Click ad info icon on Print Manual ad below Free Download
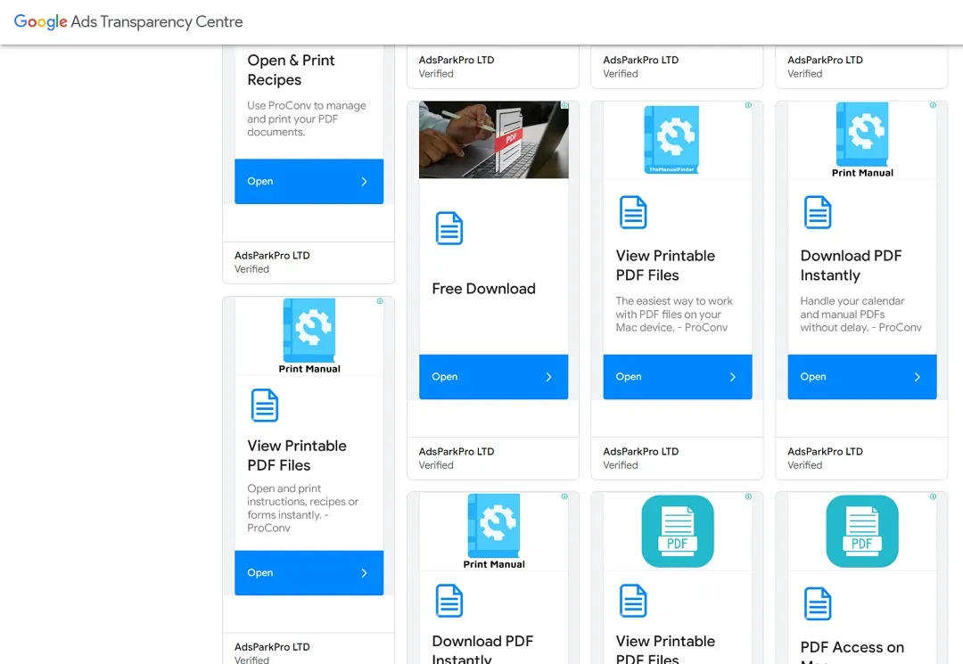Image resolution: width=963 pixels, height=664 pixels. [564, 496]
